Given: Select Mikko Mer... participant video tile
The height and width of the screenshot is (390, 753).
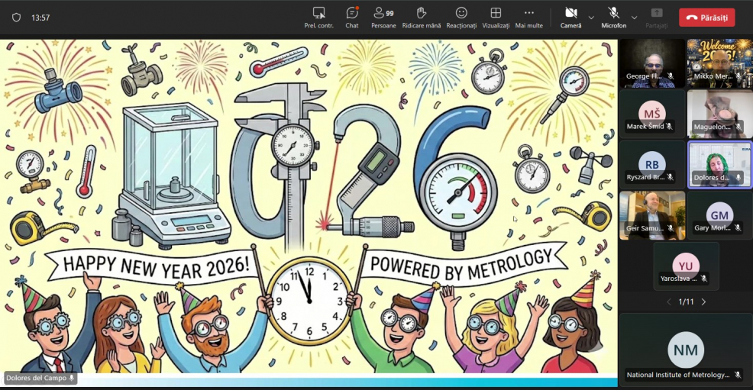Looking at the screenshot, I should point(719,63).
